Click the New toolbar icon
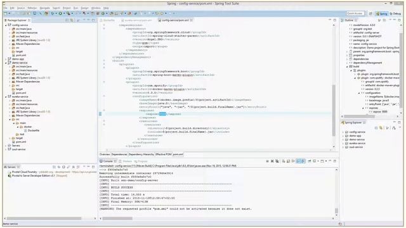The width and height of the screenshot is (406, 228). pyautogui.click(x=5, y=13)
